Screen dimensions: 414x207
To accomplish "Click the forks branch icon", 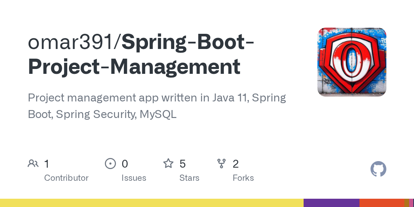I will point(221,164).
